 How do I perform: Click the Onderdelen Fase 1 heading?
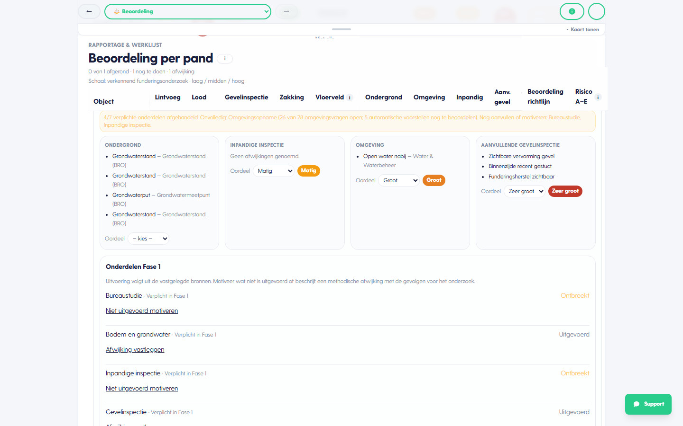[x=133, y=267]
